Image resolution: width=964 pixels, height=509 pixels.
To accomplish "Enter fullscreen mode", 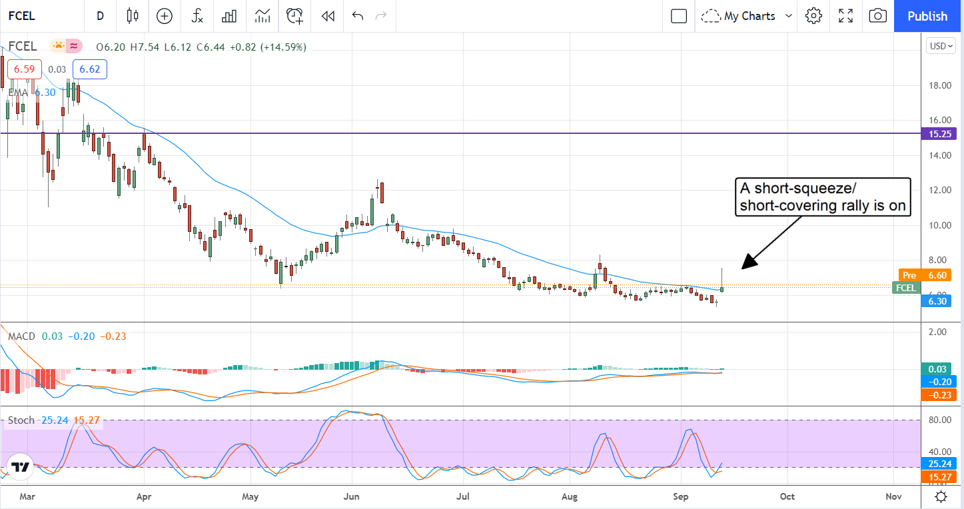I will (845, 16).
